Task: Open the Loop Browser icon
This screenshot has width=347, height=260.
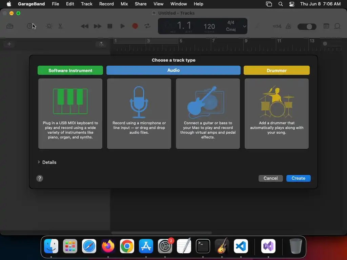Action: tap(337, 26)
